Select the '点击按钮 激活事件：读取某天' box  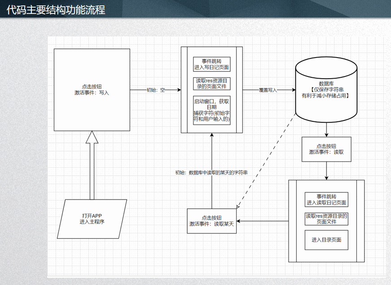212,221
